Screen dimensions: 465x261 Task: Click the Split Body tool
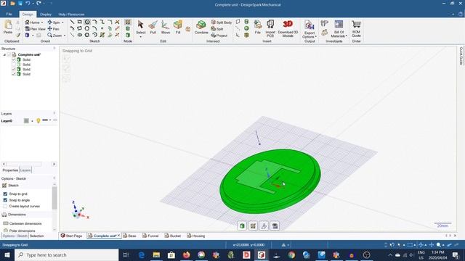tap(221, 22)
